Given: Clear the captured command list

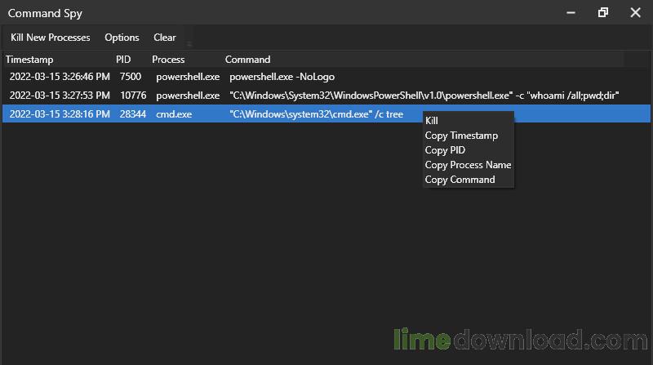Looking at the screenshot, I should click(165, 38).
